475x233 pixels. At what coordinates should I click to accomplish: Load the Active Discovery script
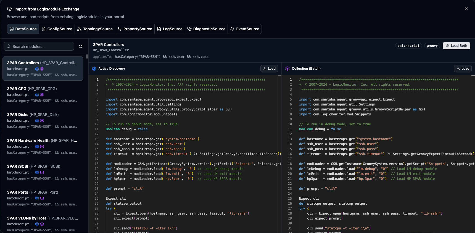[269, 69]
